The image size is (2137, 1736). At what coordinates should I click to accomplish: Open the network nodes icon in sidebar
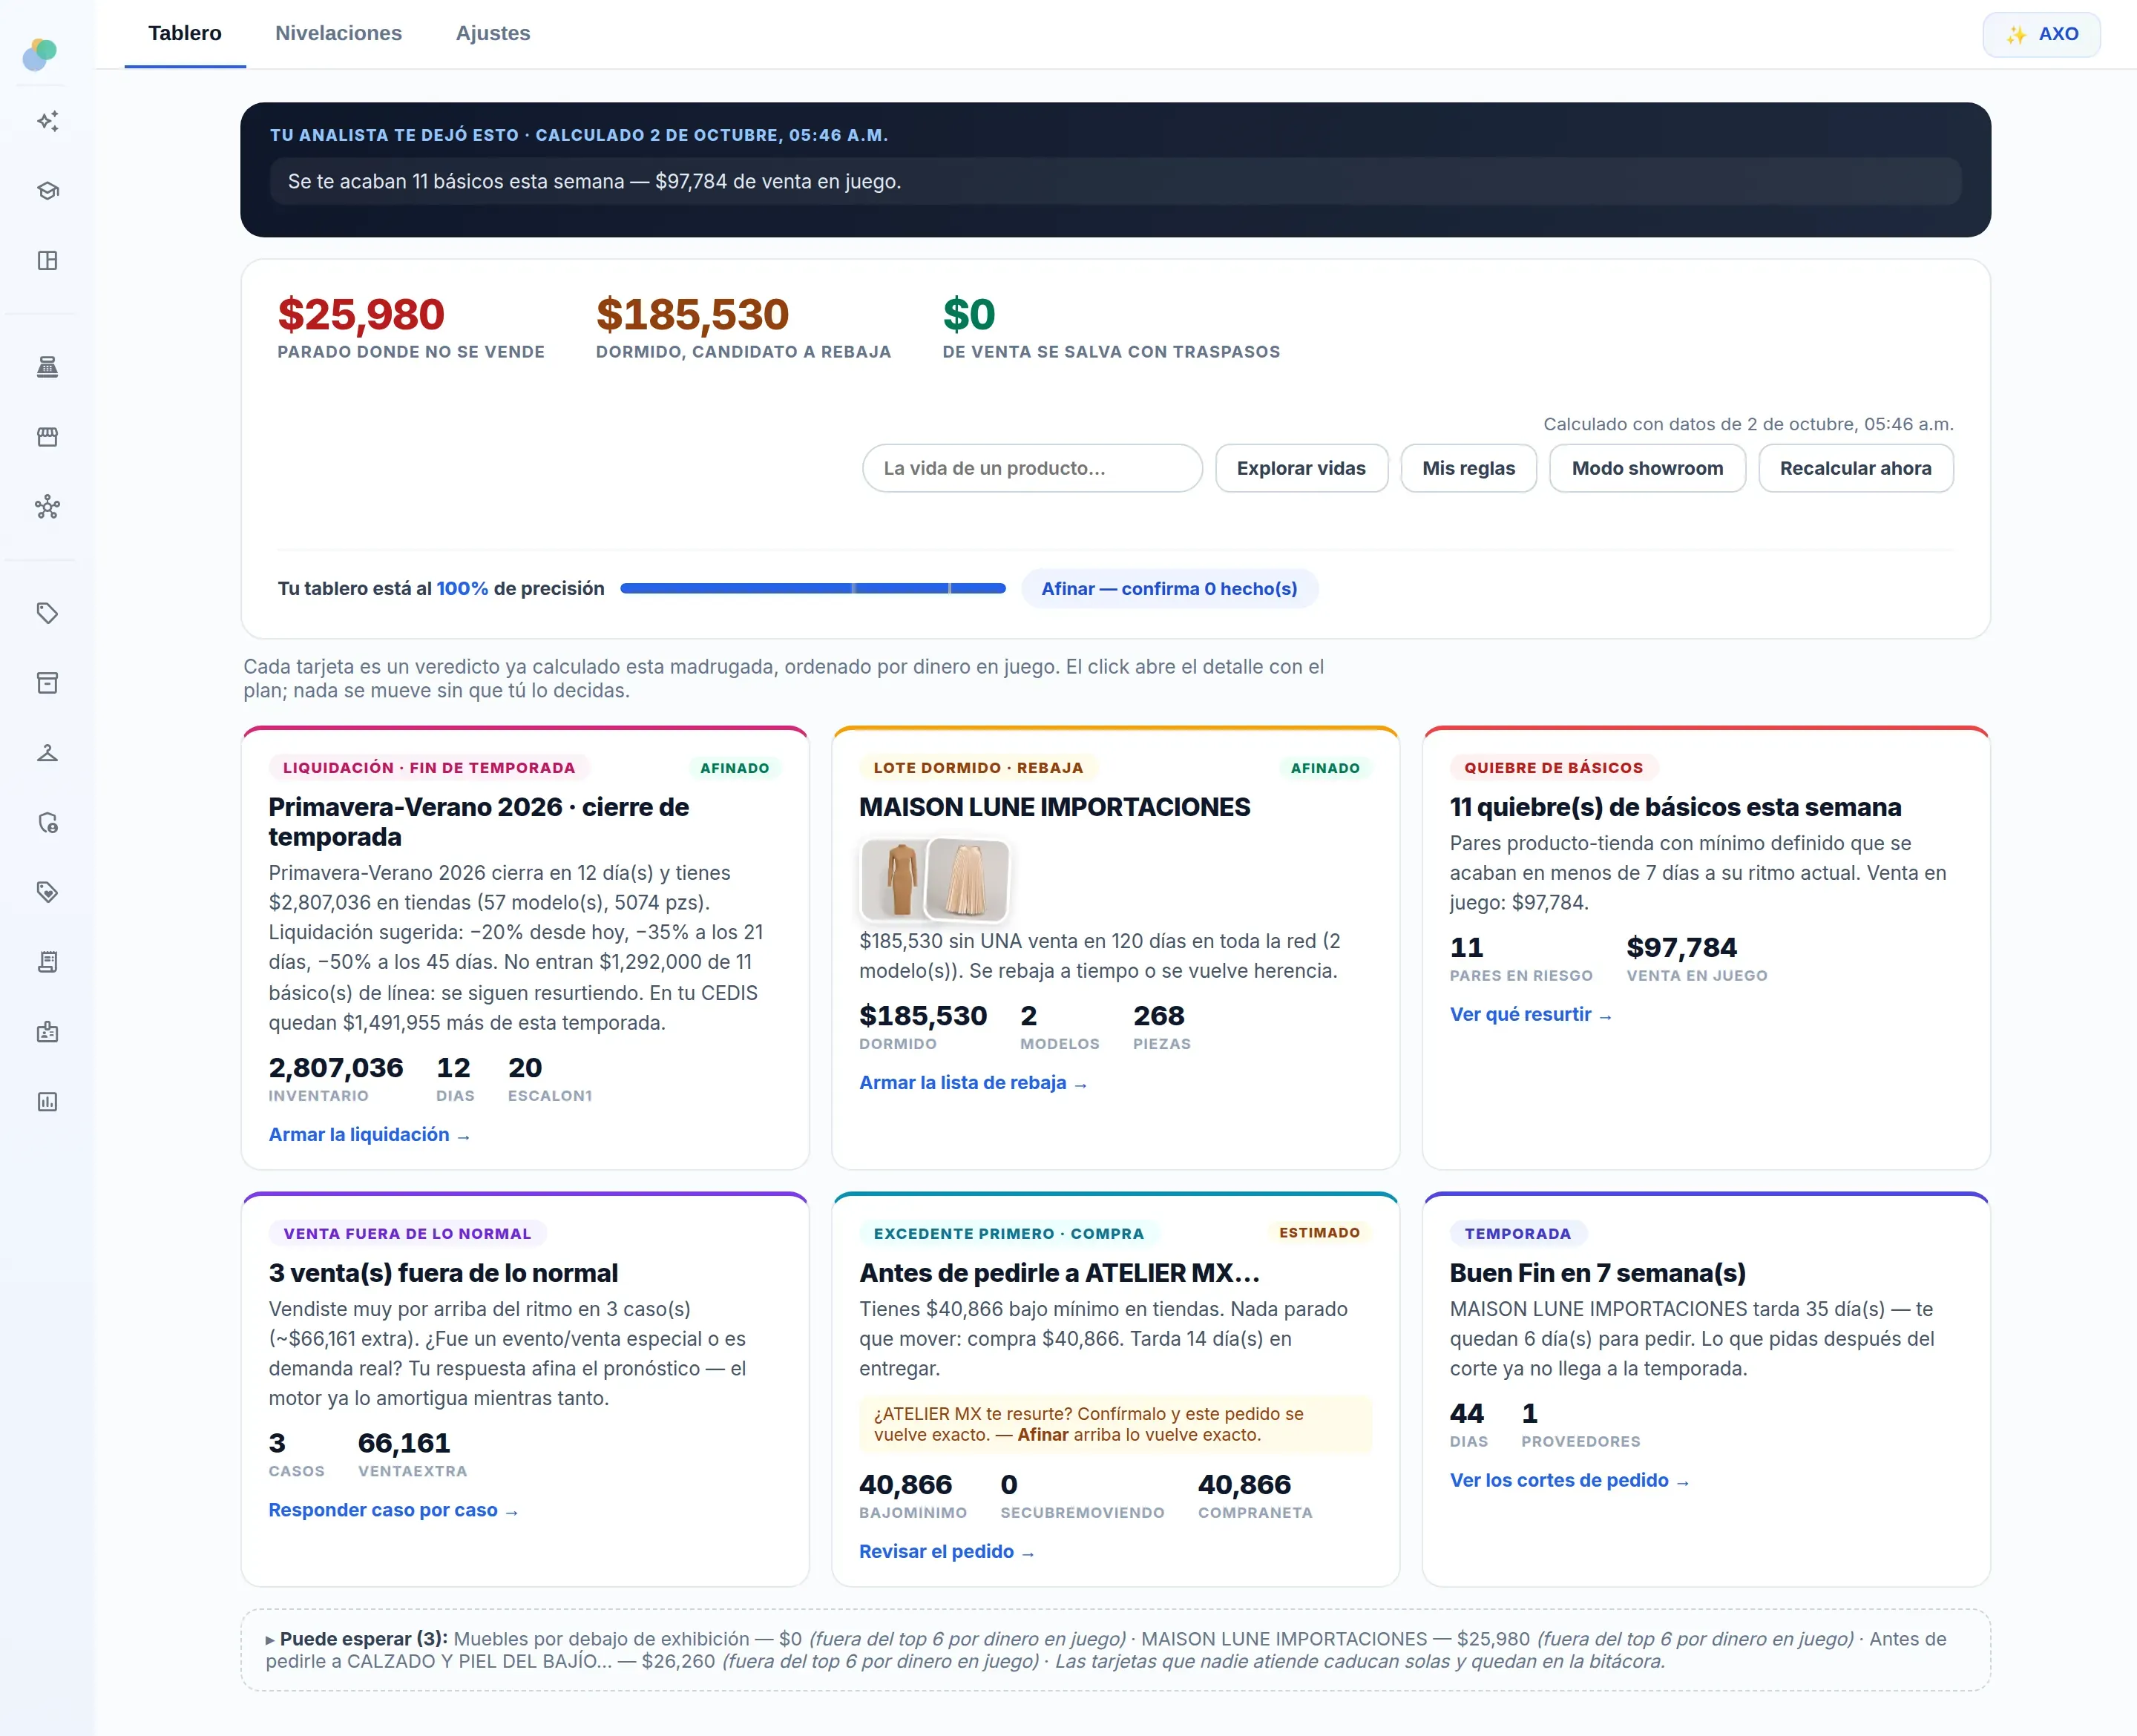47,507
